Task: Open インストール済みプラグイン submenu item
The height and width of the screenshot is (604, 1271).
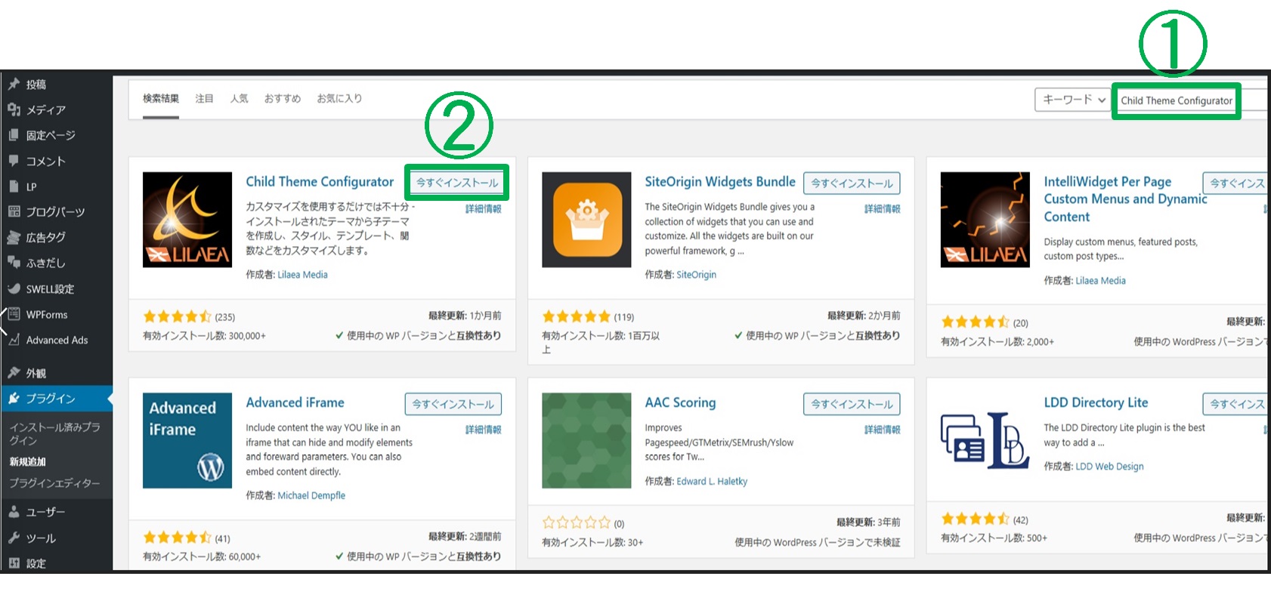Action: (54, 433)
